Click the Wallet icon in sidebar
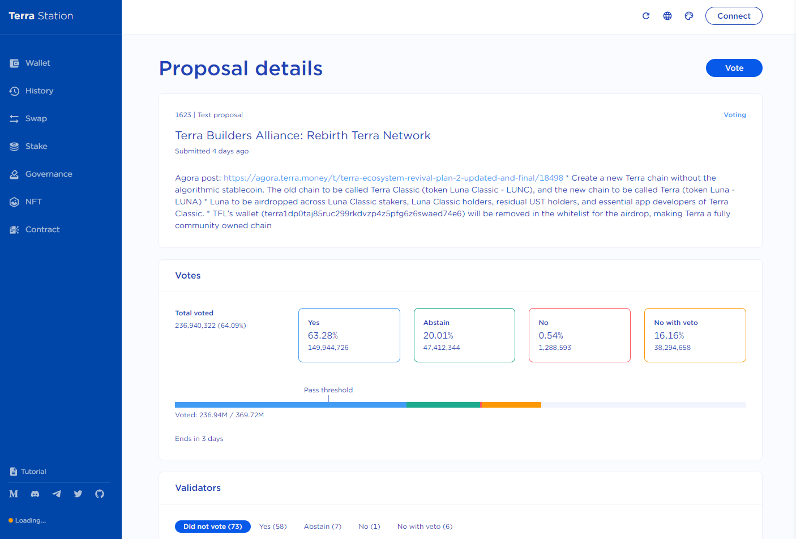Viewport: 796px width, 539px height. tap(15, 63)
